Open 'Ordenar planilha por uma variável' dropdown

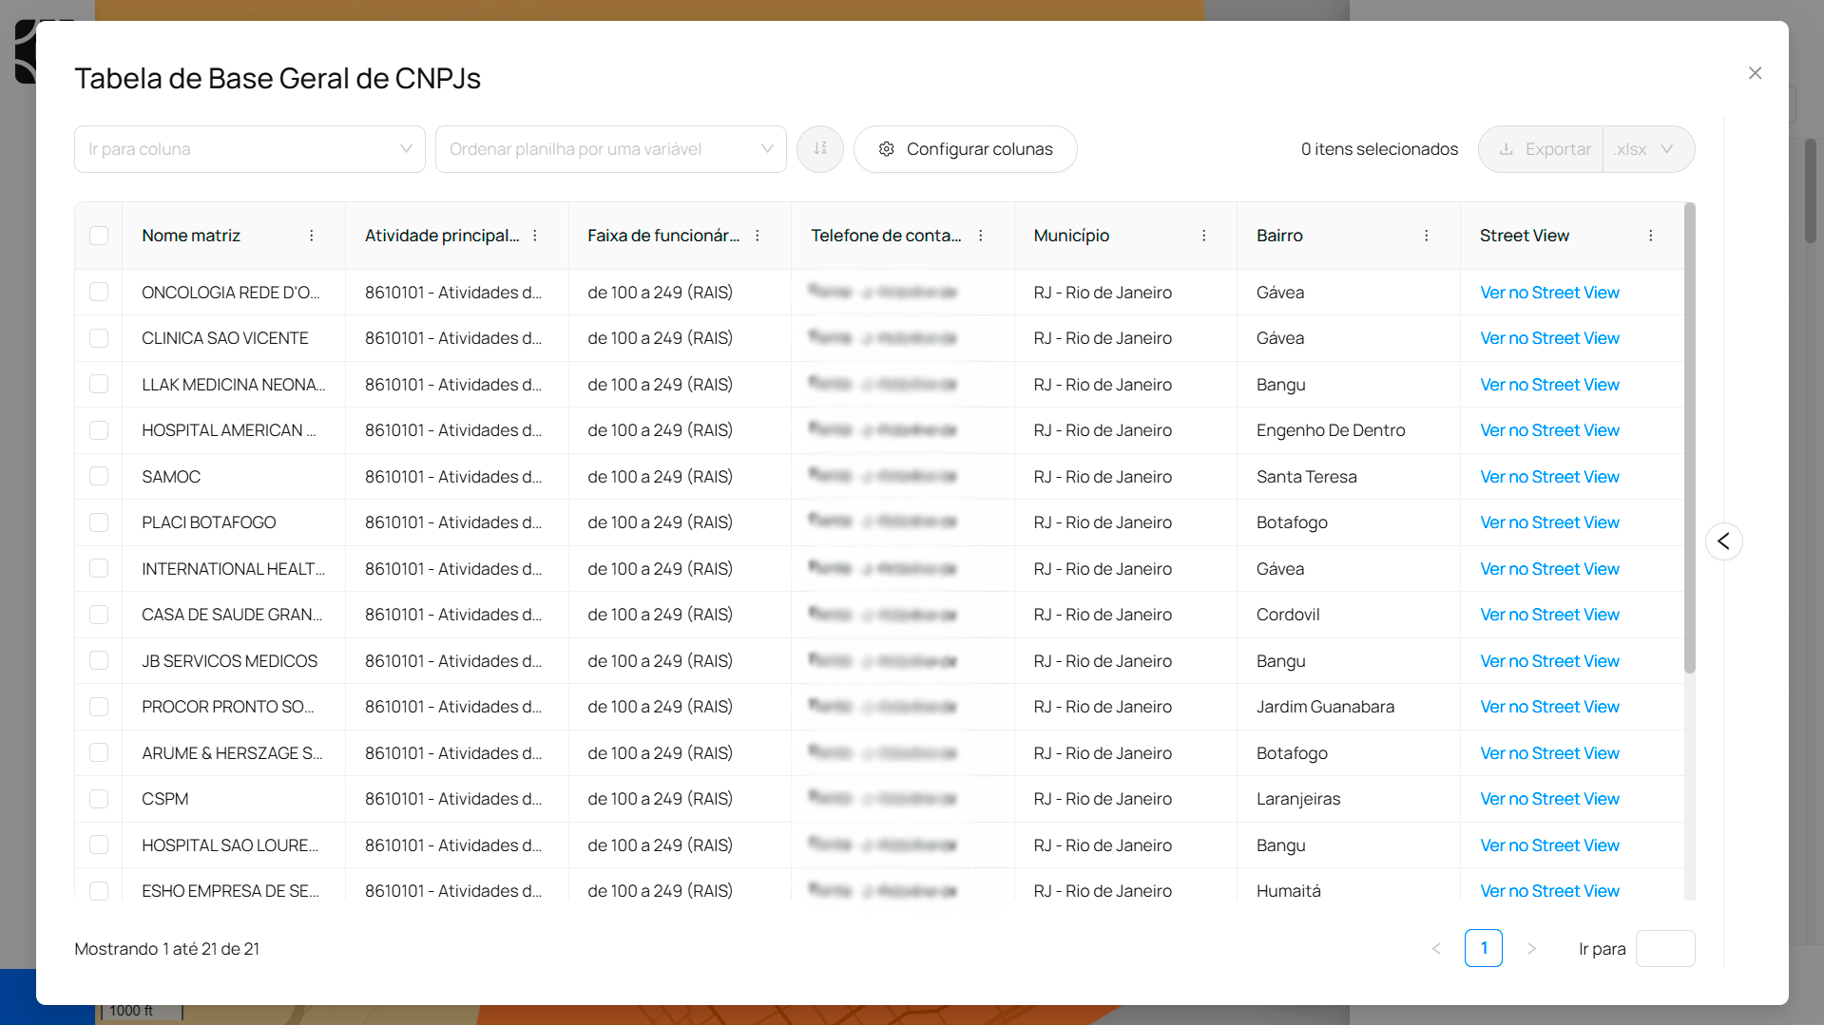point(611,149)
